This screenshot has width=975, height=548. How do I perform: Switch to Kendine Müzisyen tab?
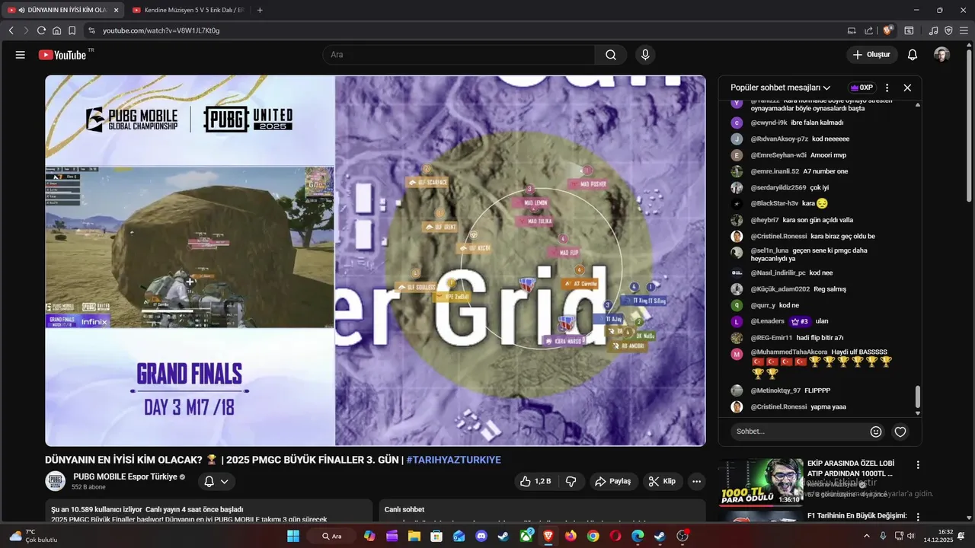(x=188, y=10)
